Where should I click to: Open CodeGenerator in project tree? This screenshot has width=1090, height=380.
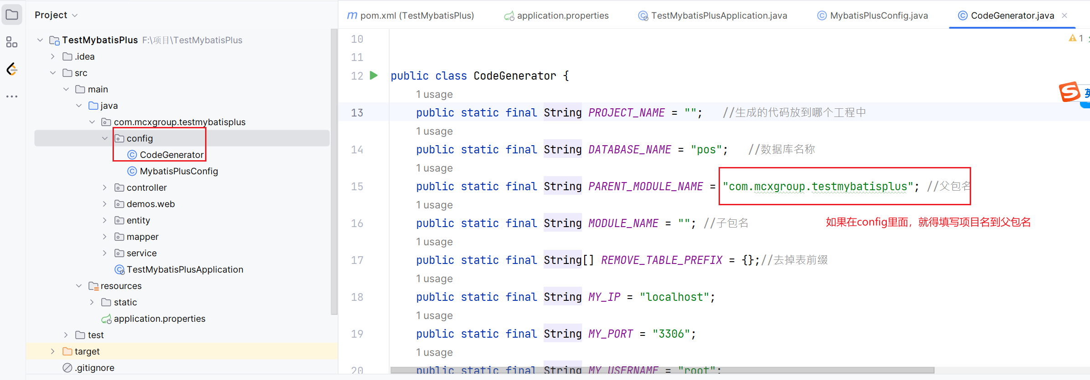click(x=171, y=155)
